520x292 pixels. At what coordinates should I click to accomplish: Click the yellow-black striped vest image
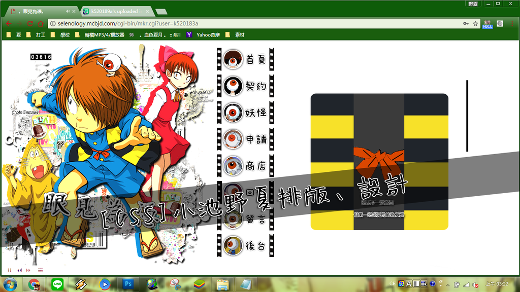379,162
